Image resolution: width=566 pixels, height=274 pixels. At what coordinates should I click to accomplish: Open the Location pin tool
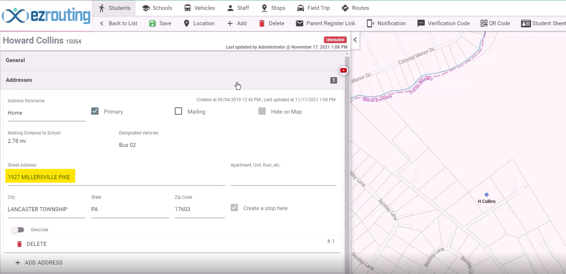(x=186, y=23)
